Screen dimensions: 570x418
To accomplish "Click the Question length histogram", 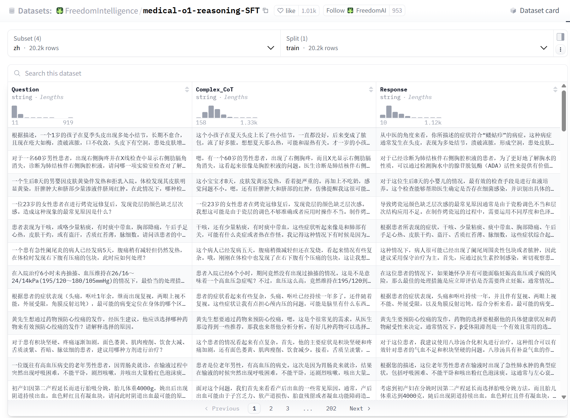I will click(42, 112).
